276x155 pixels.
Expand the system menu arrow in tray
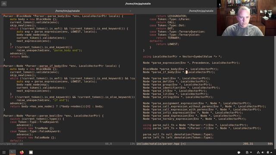(x=271, y=152)
